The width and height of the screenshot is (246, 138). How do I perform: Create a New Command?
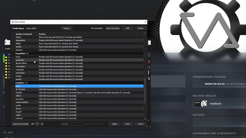tap(113, 28)
